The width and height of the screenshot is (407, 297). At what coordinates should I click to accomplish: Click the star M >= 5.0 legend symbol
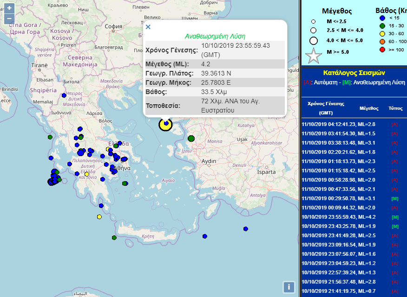(x=315, y=56)
